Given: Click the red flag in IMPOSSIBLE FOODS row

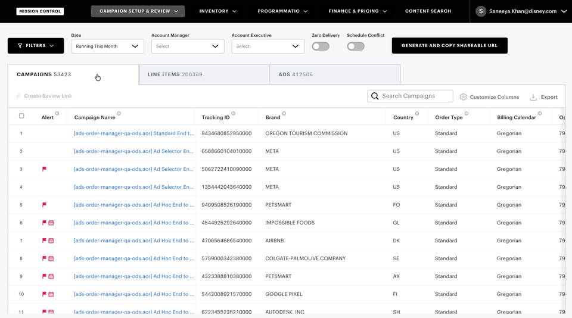Looking at the screenshot, I should pyautogui.click(x=44, y=223).
